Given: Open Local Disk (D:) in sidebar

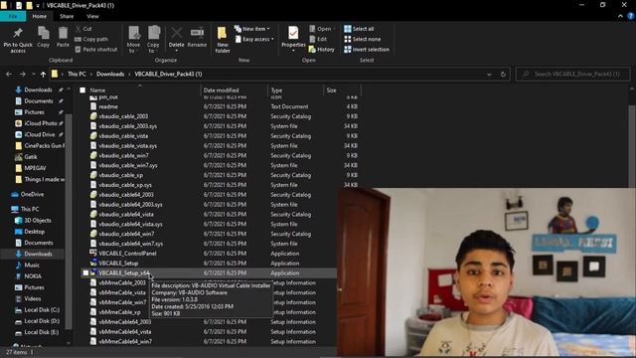Looking at the screenshot, I should pyautogui.click(x=42, y=320).
